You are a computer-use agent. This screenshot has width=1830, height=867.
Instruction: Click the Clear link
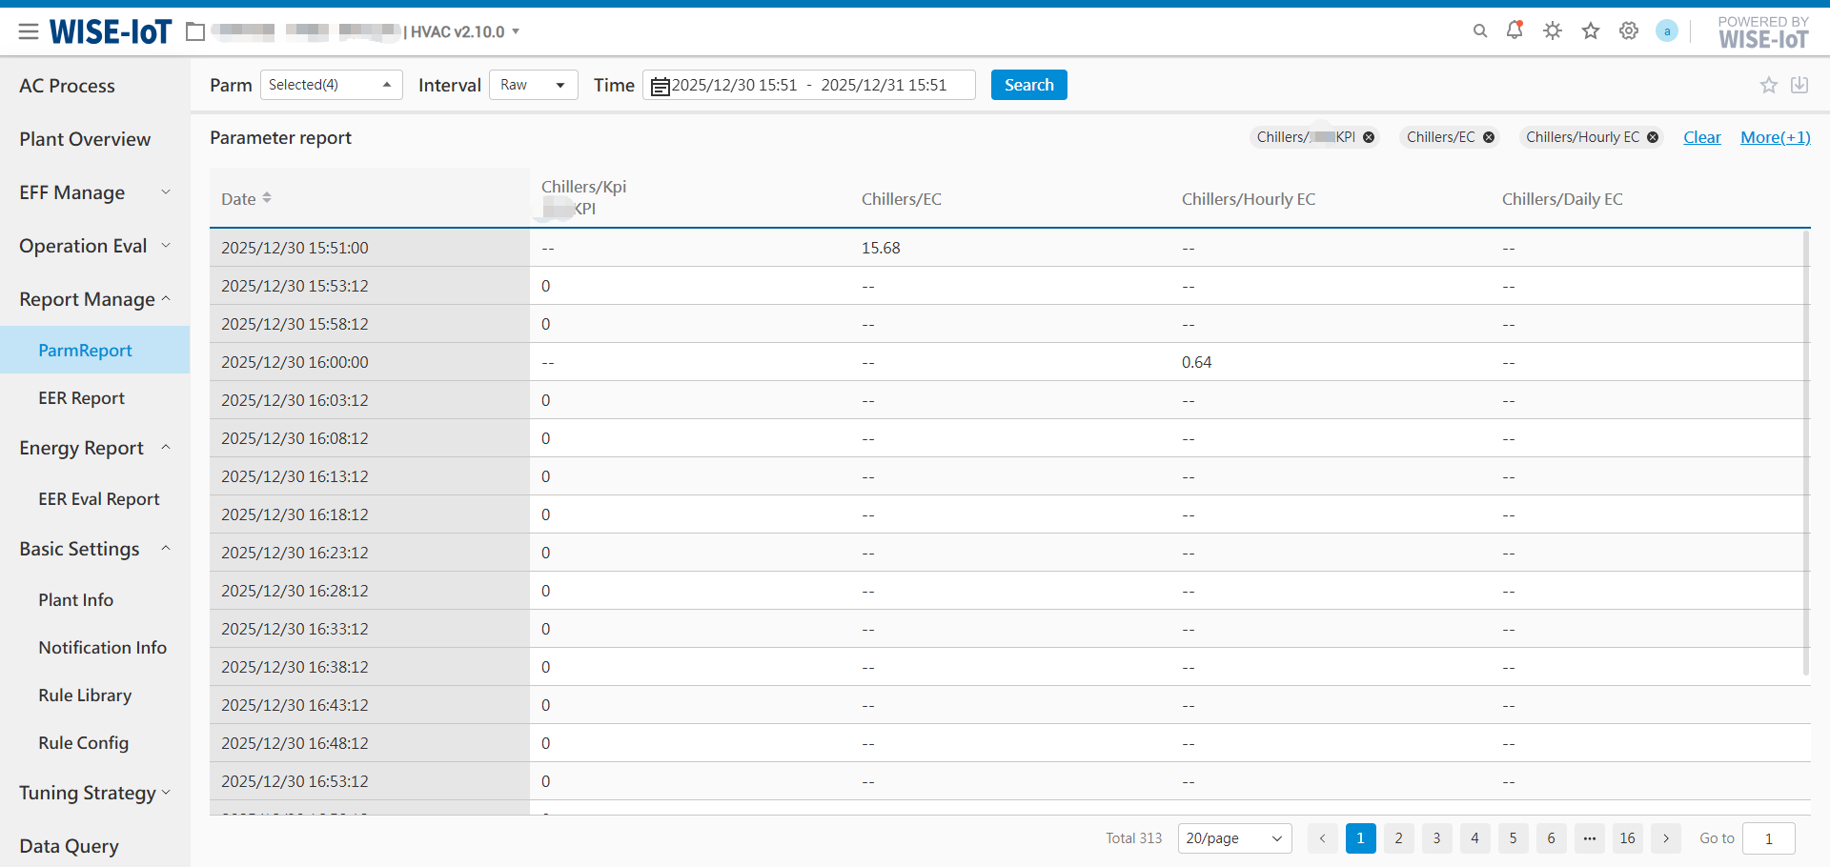pos(1701,137)
